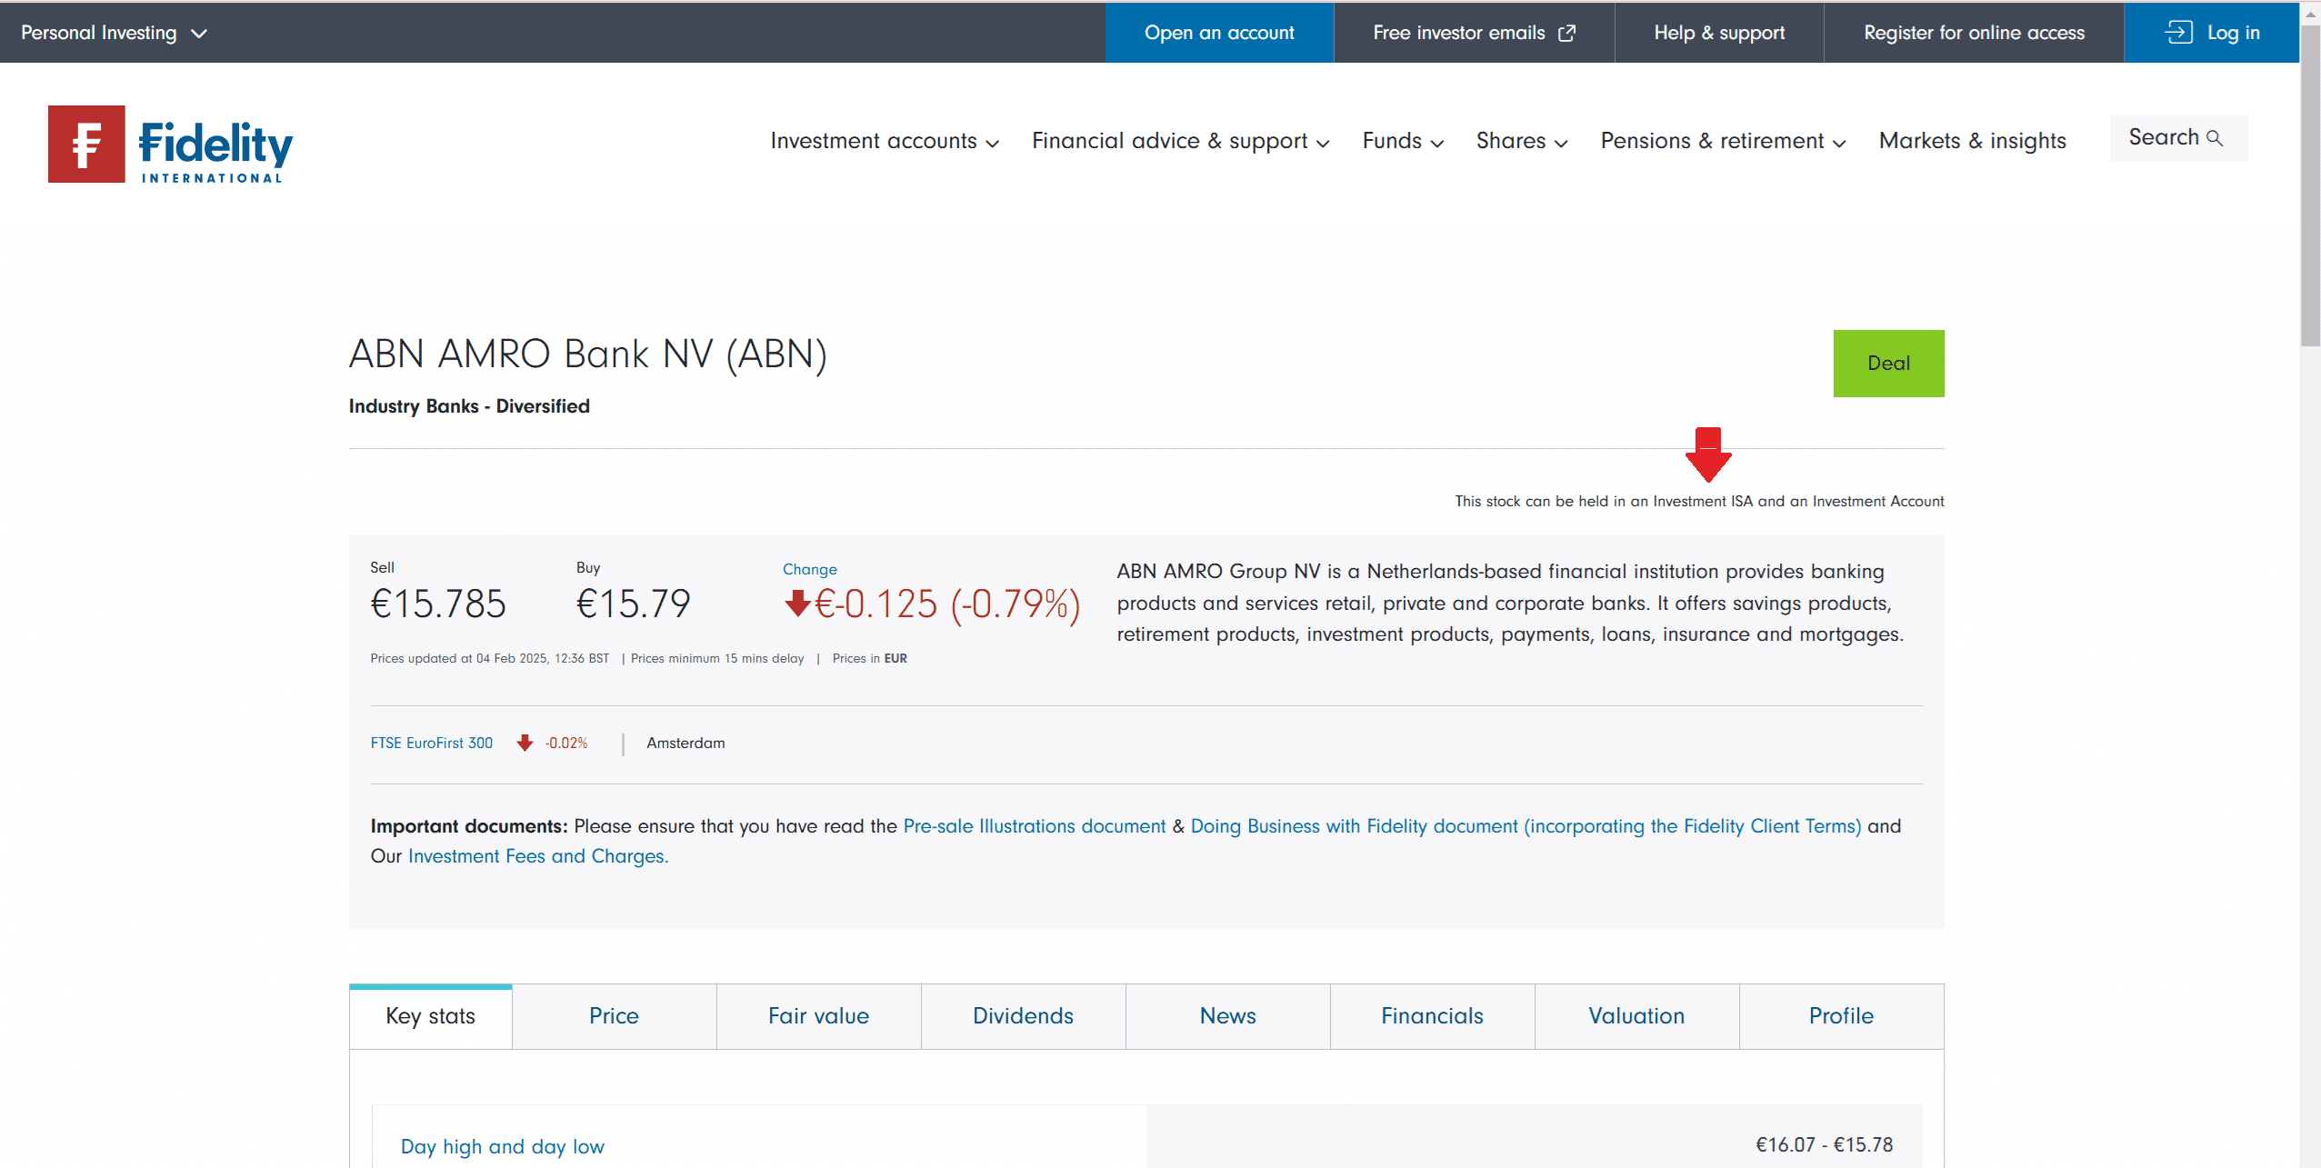Image resolution: width=2321 pixels, height=1168 pixels.
Task: Click the Log in arrow icon
Action: (2178, 33)
